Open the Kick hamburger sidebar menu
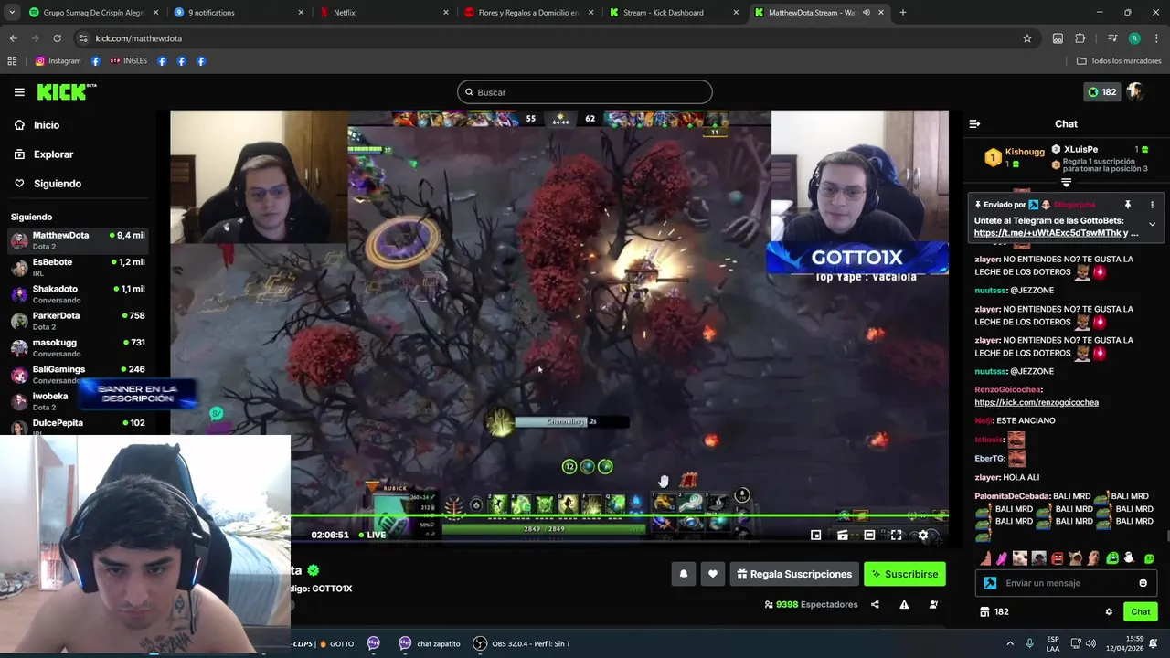The image size is (1170, 658). pyautogui.click(x=19, y=92)
